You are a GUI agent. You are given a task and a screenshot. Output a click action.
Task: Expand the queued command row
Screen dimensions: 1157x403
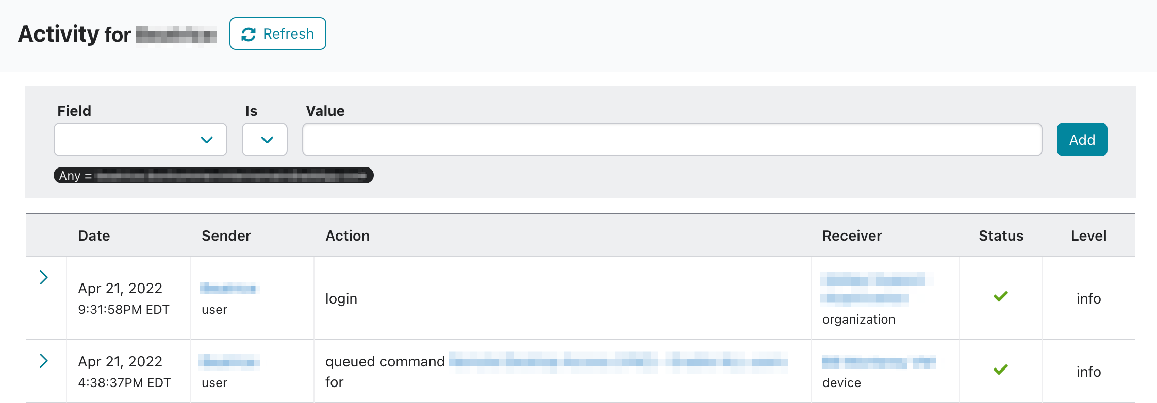[44, 361]
